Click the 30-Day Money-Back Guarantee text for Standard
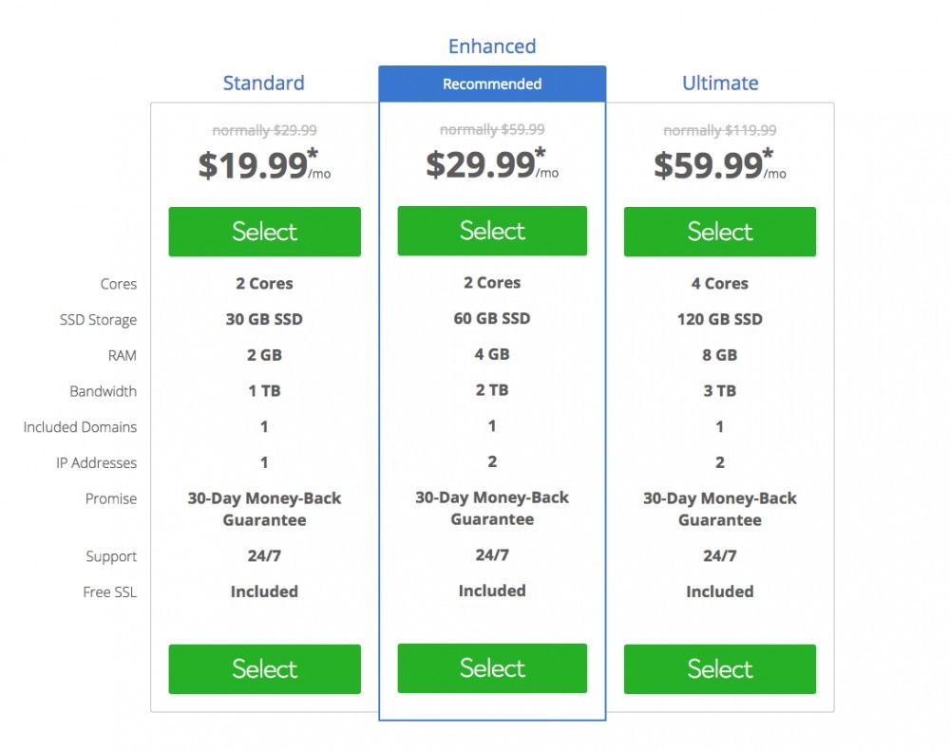950x750 pixels. [x=264, y=509]
